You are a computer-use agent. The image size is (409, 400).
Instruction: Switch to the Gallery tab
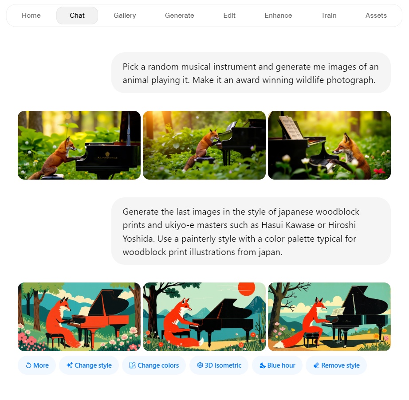(125, 16)
